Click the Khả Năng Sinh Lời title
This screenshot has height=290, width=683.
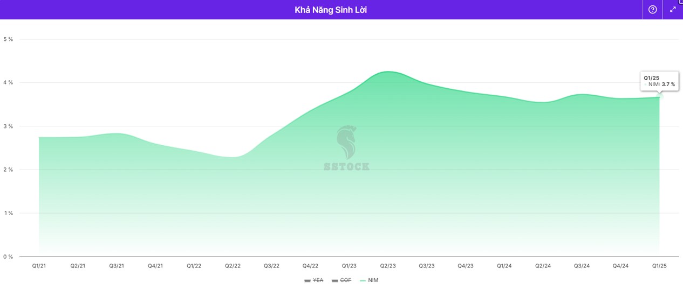(x=331, y=10)
